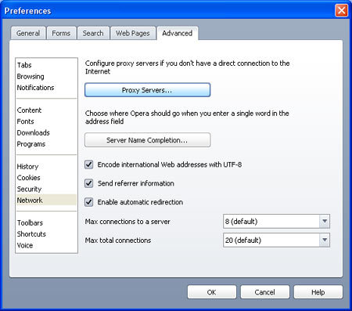352x311 pixels.
Task: Expand Max connections to a server dropdown
Action: click(276, 222)
